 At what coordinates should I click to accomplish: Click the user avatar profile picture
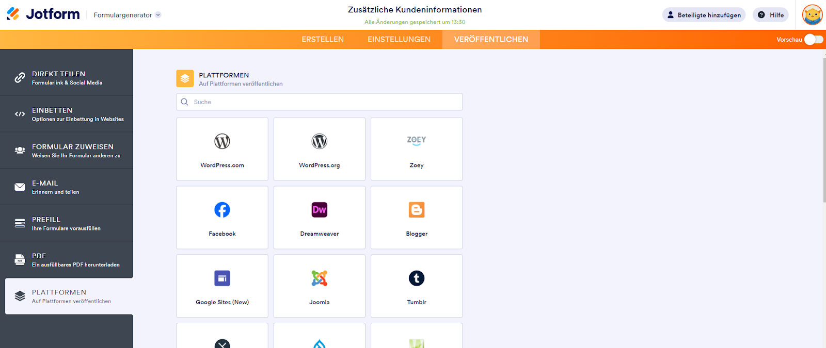812,15
